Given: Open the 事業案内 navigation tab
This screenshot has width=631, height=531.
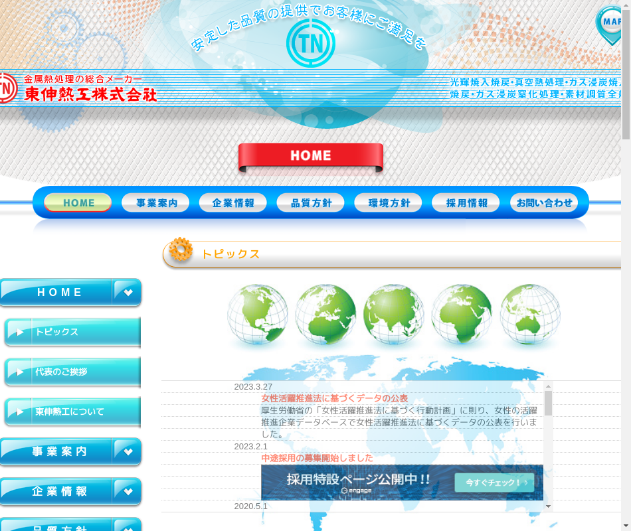Looking at the screenshot, I should click(x=156, y=203).
